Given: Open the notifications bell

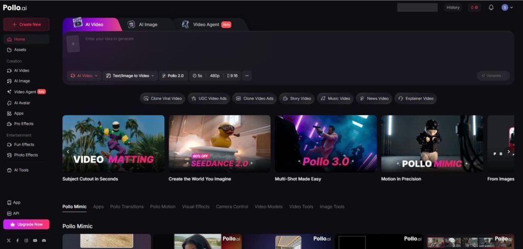Looking at the screenshot, I should (491, 7).
